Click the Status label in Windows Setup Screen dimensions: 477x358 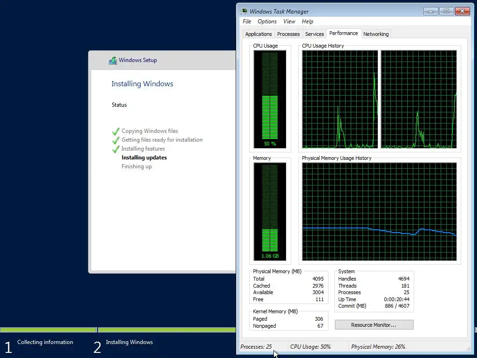pyautogui.click(x=119, y=105)
